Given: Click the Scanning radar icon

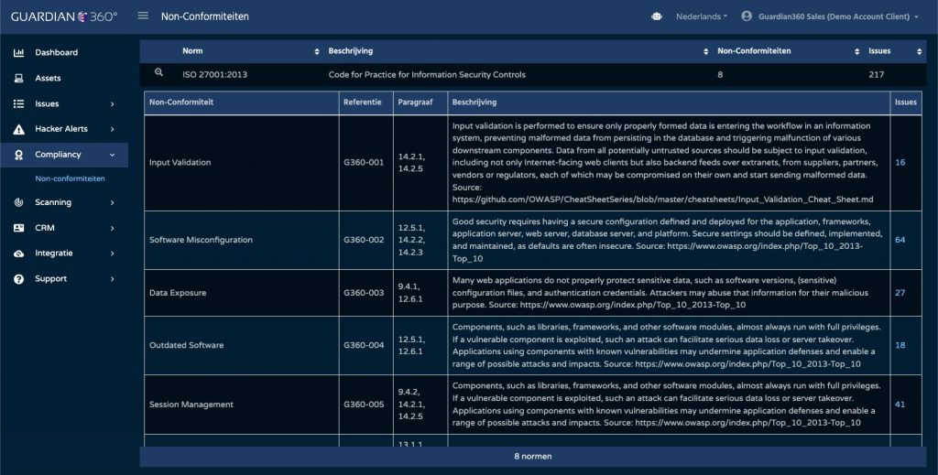Looking at the screenshot, I should 18,202.
